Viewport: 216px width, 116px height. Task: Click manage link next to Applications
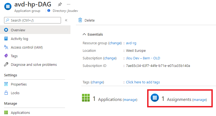130,100
